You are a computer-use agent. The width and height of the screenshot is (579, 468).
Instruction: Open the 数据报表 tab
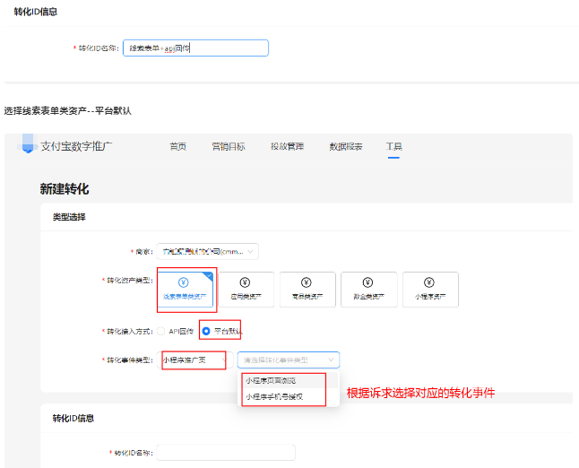(x=346, y=147)
